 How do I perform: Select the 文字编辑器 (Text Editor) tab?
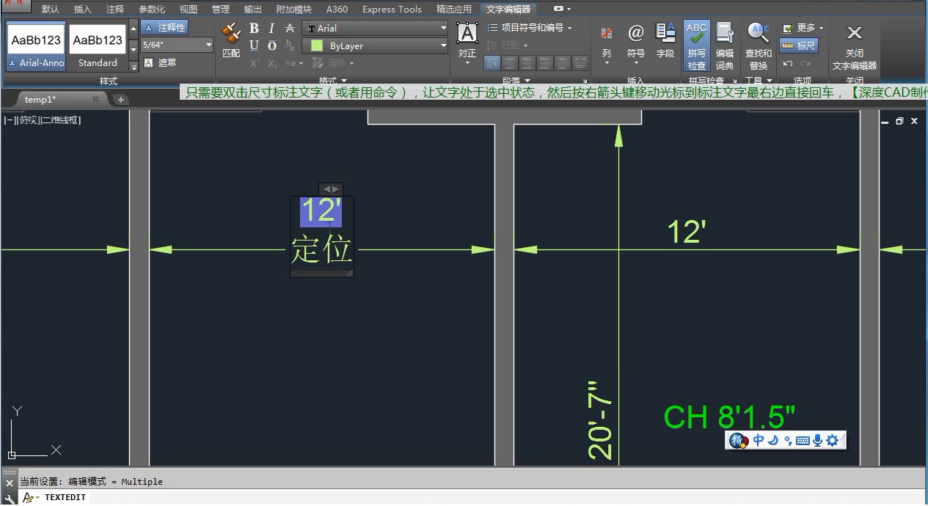point(508,10)
